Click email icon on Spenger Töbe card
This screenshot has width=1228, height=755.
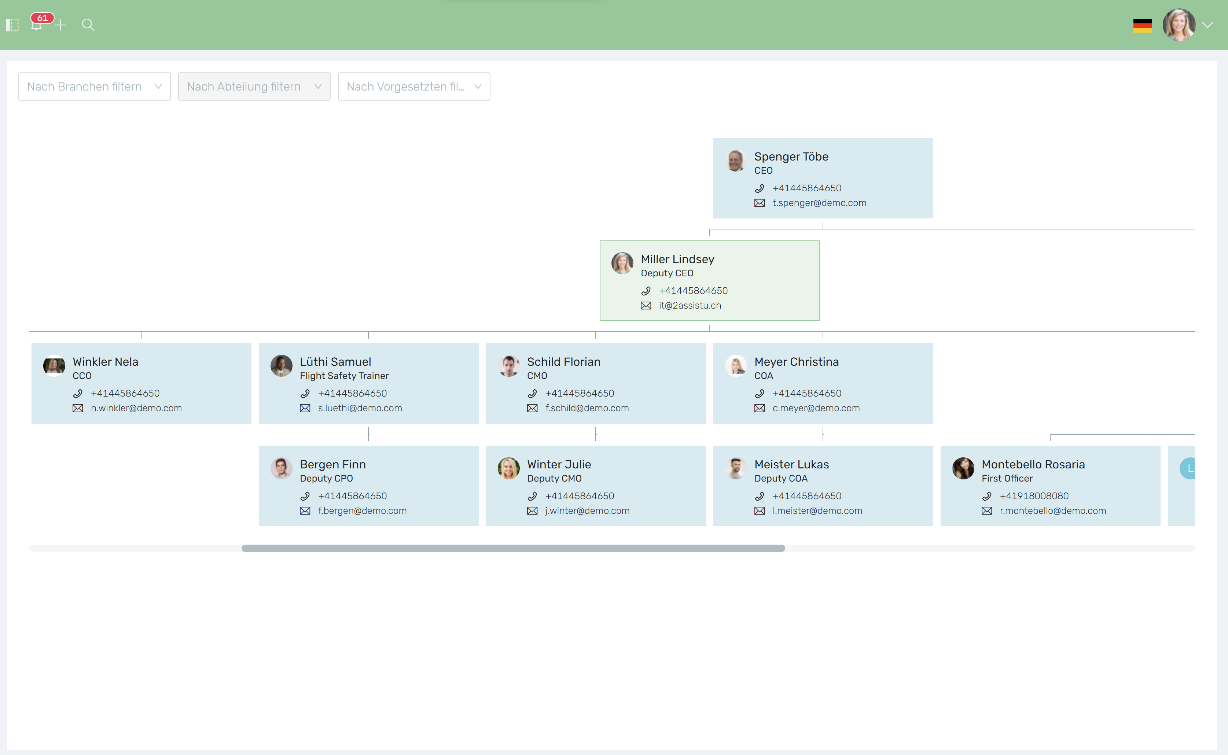click(759, 203)
